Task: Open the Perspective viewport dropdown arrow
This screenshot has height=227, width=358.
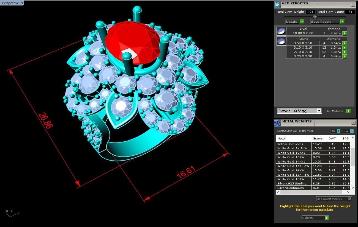Action: [x=22, y=3]
